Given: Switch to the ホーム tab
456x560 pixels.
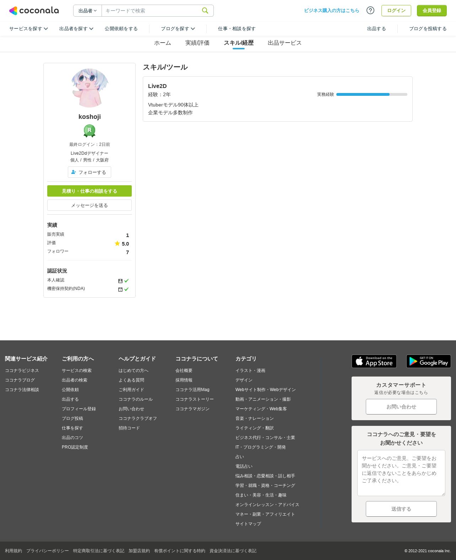Looking at the screenshot, I should [x=163, y=43].
